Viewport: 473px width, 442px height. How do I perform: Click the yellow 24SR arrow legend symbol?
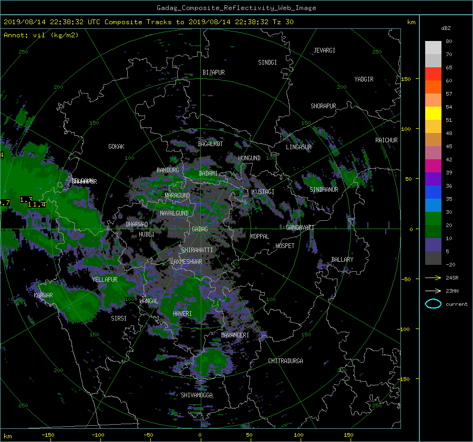pos(433,278)
